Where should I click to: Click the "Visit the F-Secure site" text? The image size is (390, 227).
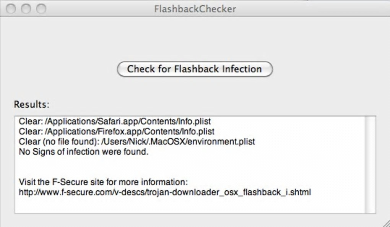tap(103, 182)
